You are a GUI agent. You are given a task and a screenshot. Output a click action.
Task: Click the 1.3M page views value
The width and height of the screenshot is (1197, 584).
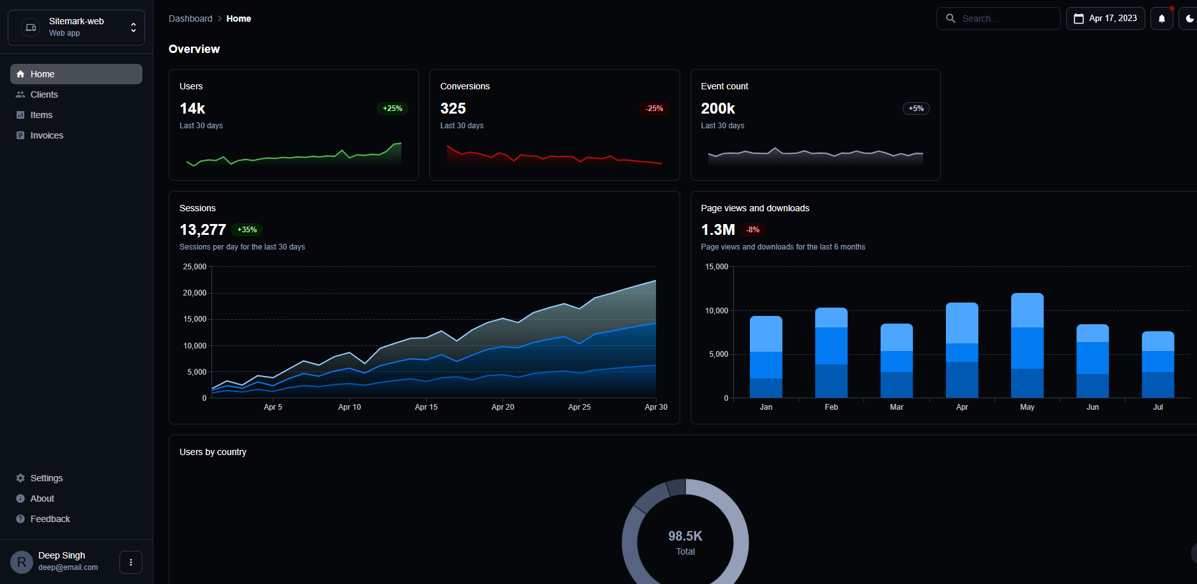coord(718,230)
